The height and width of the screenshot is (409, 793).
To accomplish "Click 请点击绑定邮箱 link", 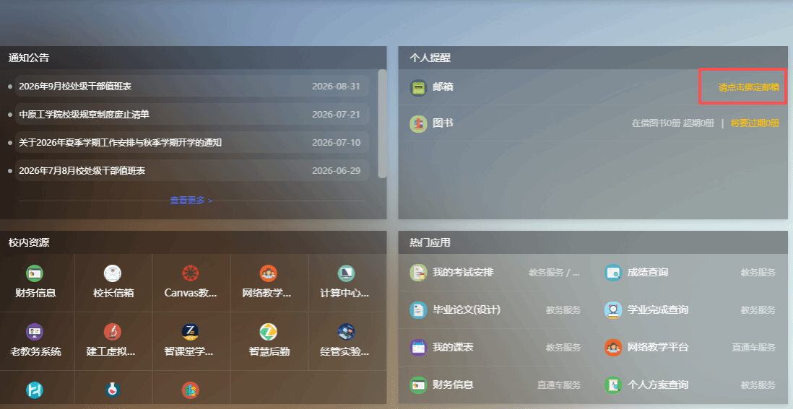I will [748, 87].
